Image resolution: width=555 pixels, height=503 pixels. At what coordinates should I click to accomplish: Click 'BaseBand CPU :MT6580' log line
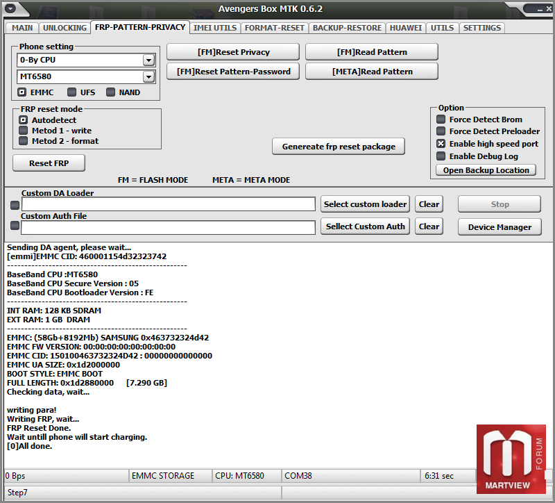[x=52, y=274]
